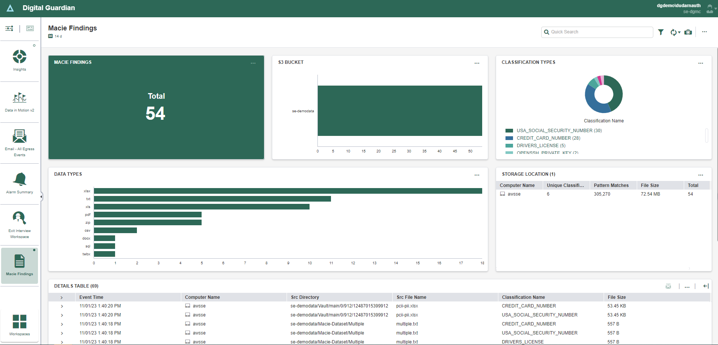Screen dimensions: 718x345
Task: Open the Workspaces grid icon
Action: (20, 322)
